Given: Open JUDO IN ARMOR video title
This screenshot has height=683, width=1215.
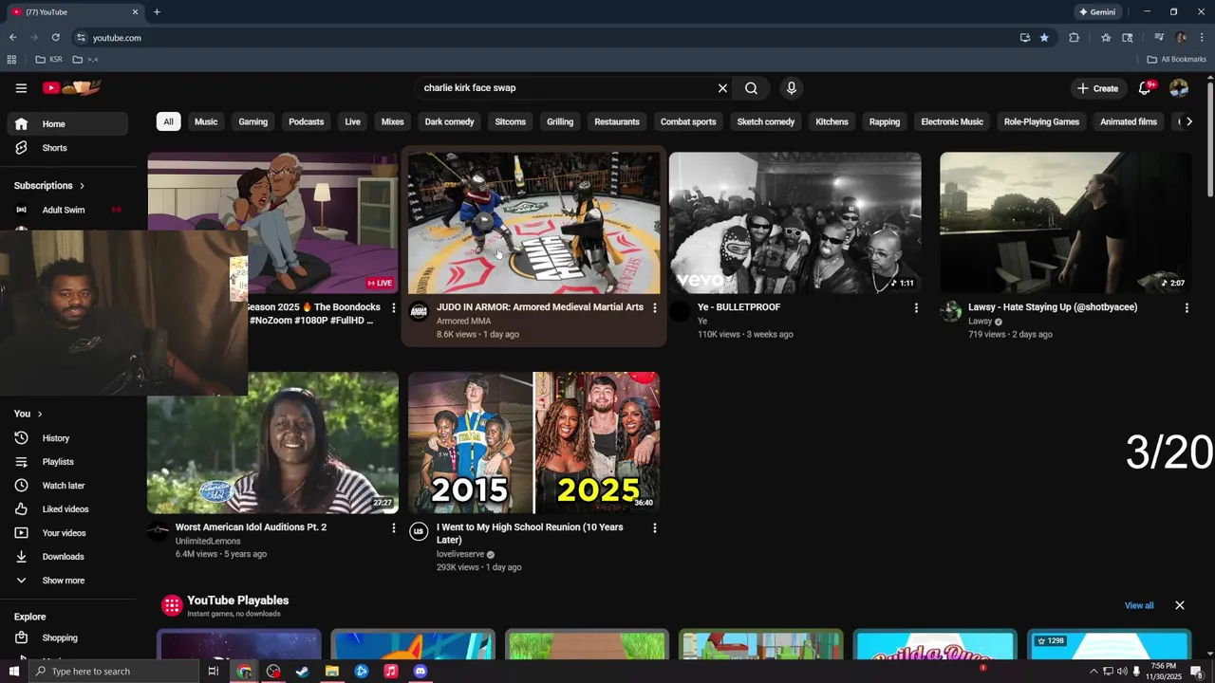Looking at the screenshot, I should 540,307.
